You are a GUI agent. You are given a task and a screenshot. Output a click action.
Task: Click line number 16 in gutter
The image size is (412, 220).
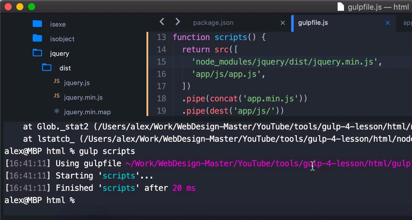point(161,74)
